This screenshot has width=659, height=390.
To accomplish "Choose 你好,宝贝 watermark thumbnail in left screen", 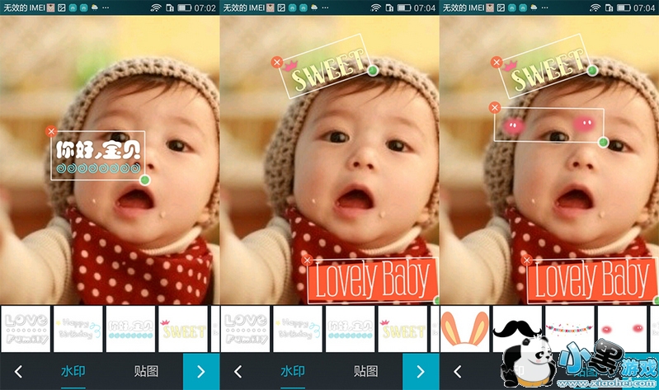I will click(130, 329).
